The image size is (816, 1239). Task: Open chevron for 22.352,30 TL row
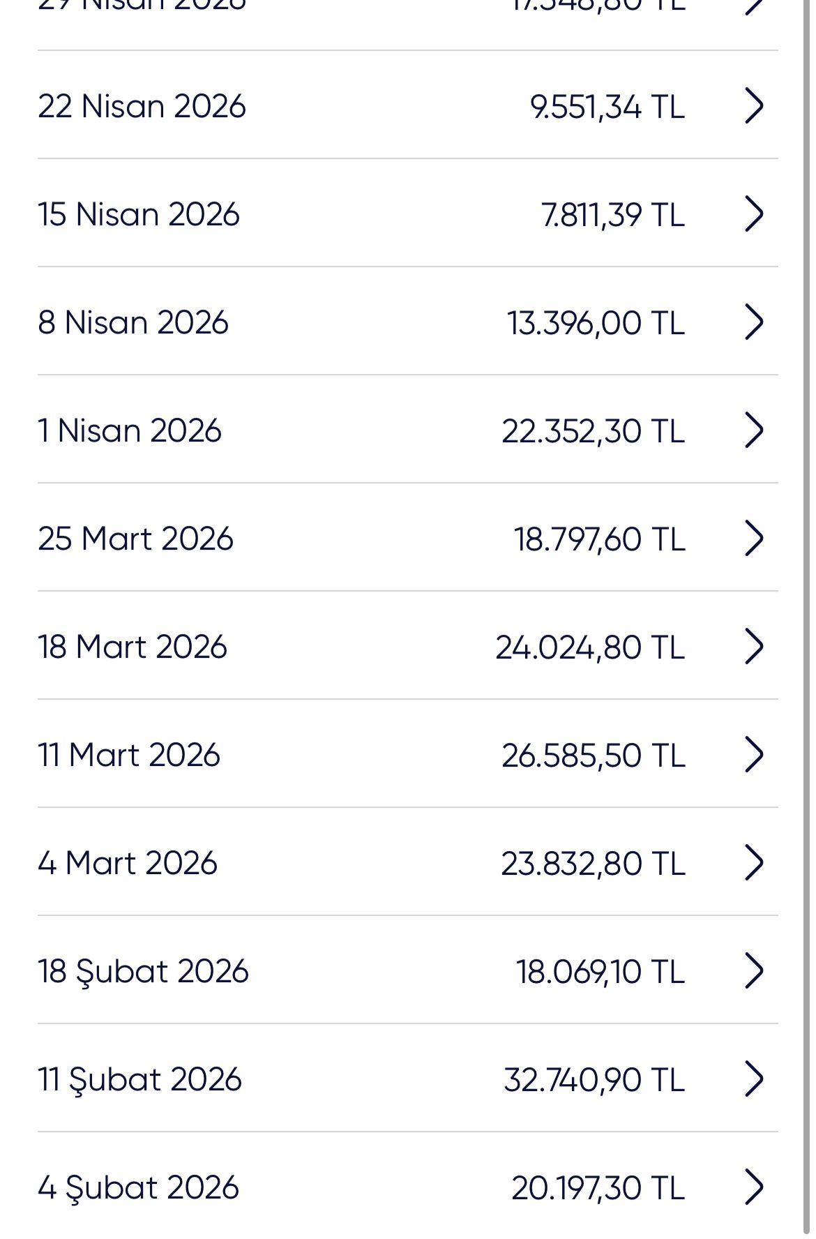click(x=754, y=430)
